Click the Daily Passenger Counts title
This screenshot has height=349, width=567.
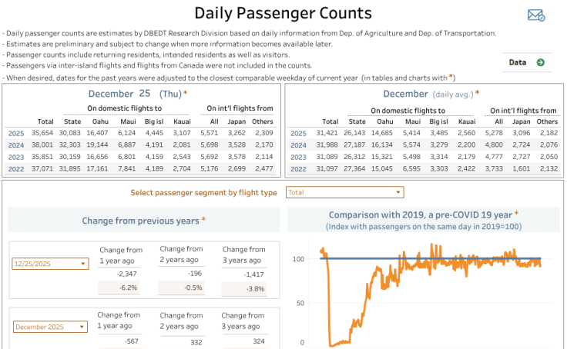click(283, 13)
